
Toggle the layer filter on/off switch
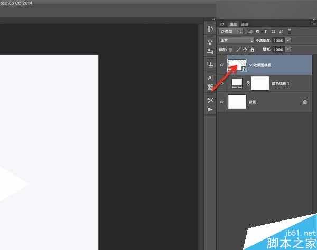click(x=290, y=31)
